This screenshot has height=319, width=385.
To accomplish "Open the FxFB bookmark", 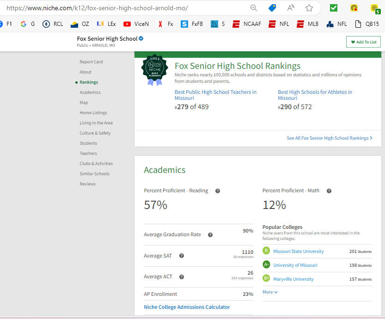I will [x=192, y=24].
